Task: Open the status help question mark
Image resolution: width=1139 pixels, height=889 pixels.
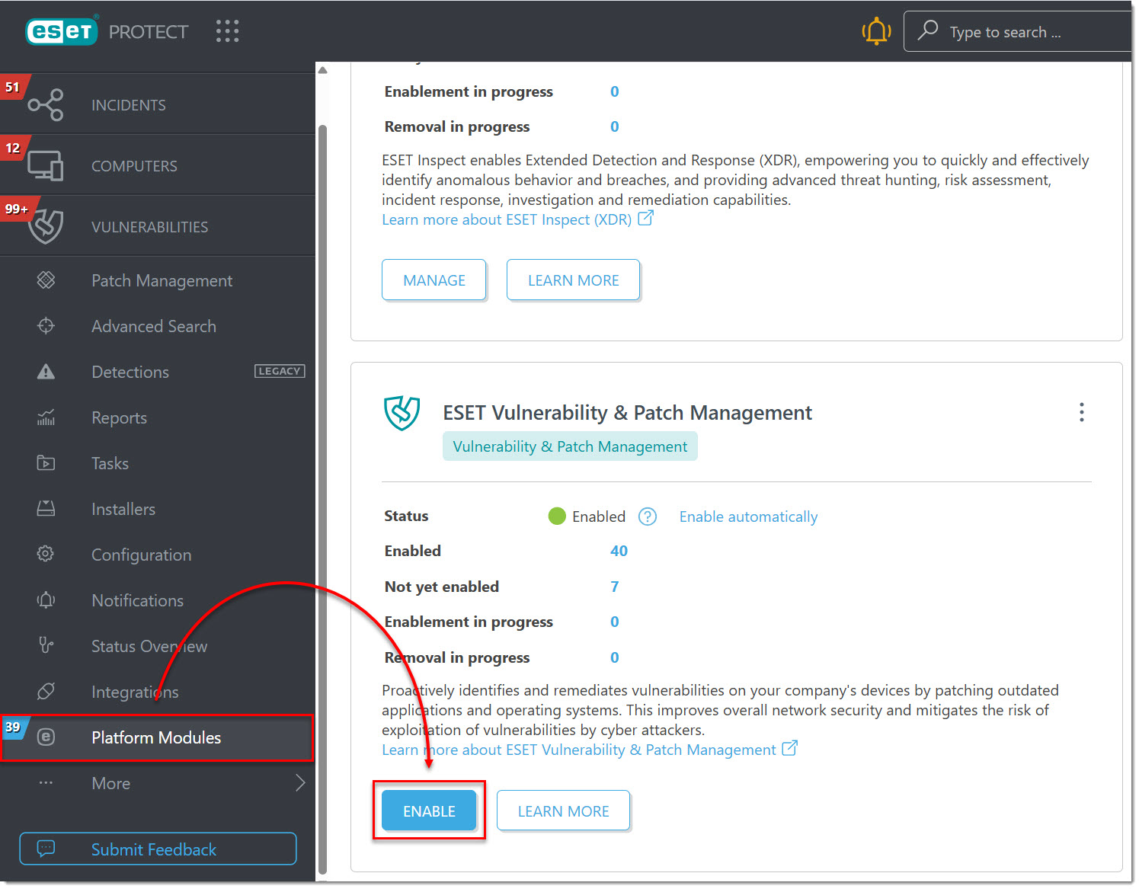Action: coord(648,516)
